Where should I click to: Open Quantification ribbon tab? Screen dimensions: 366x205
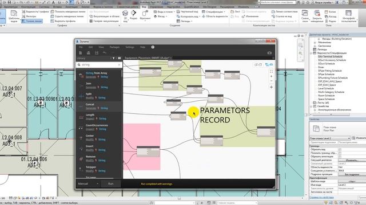[x=192, y=7]
